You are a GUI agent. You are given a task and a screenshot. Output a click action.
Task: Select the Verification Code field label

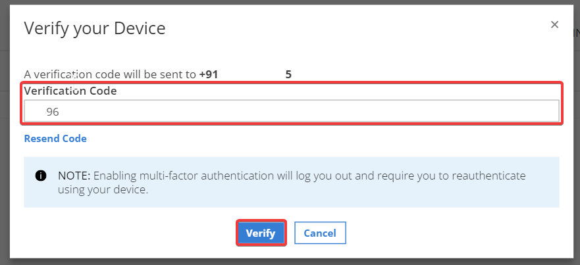click(x=70, y=91)
